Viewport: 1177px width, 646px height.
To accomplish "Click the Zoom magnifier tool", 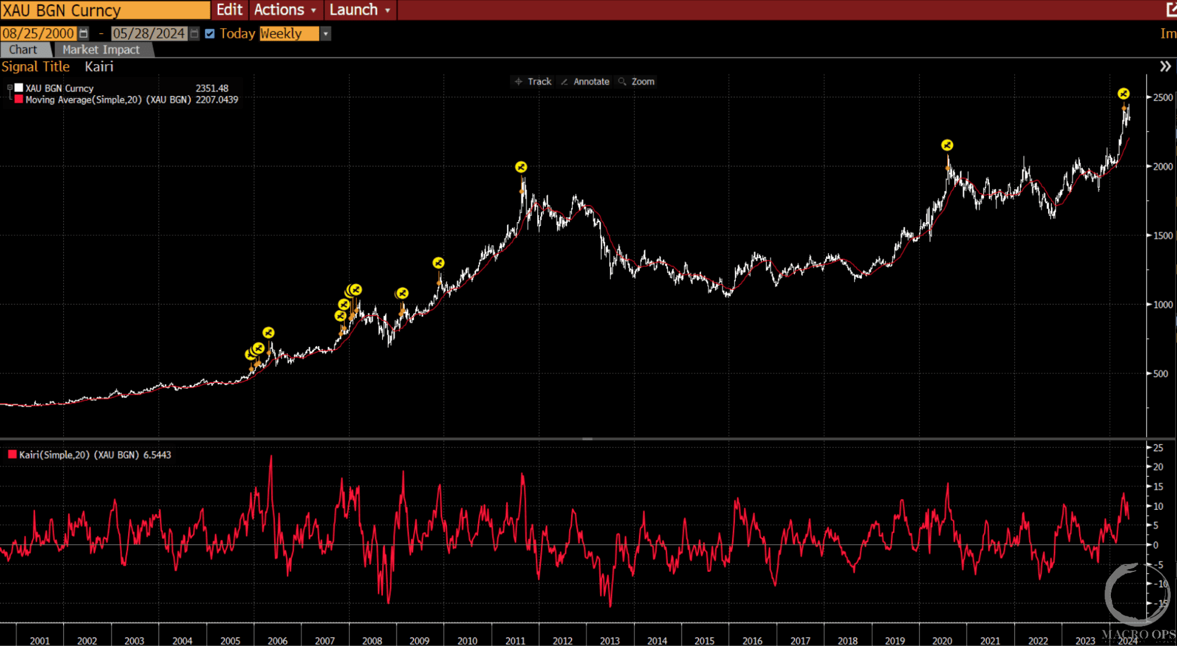I will click(x=636, y=82).
